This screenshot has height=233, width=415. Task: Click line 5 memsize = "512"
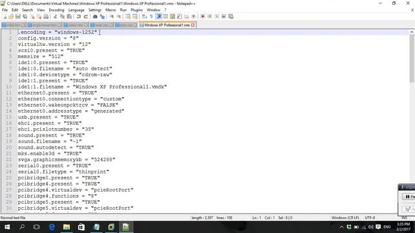pos(40,56)
